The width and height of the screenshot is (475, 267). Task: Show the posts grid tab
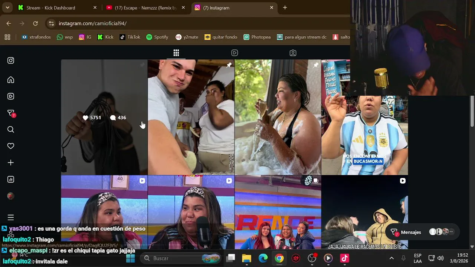coord(176,53)
